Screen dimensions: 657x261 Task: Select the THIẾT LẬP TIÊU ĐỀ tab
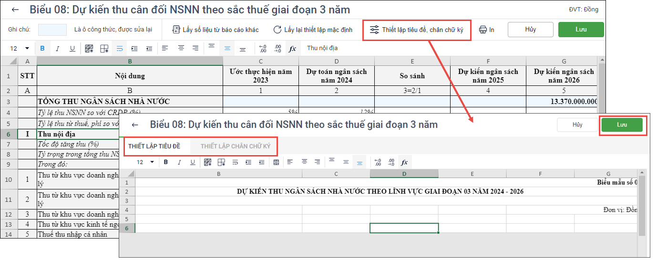(x=154, y=146)
